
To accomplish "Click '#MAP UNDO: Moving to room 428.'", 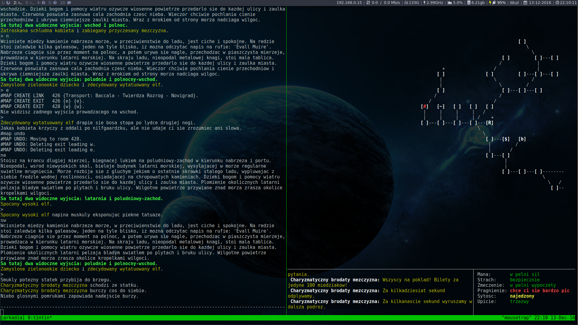I will coord(41,139).
